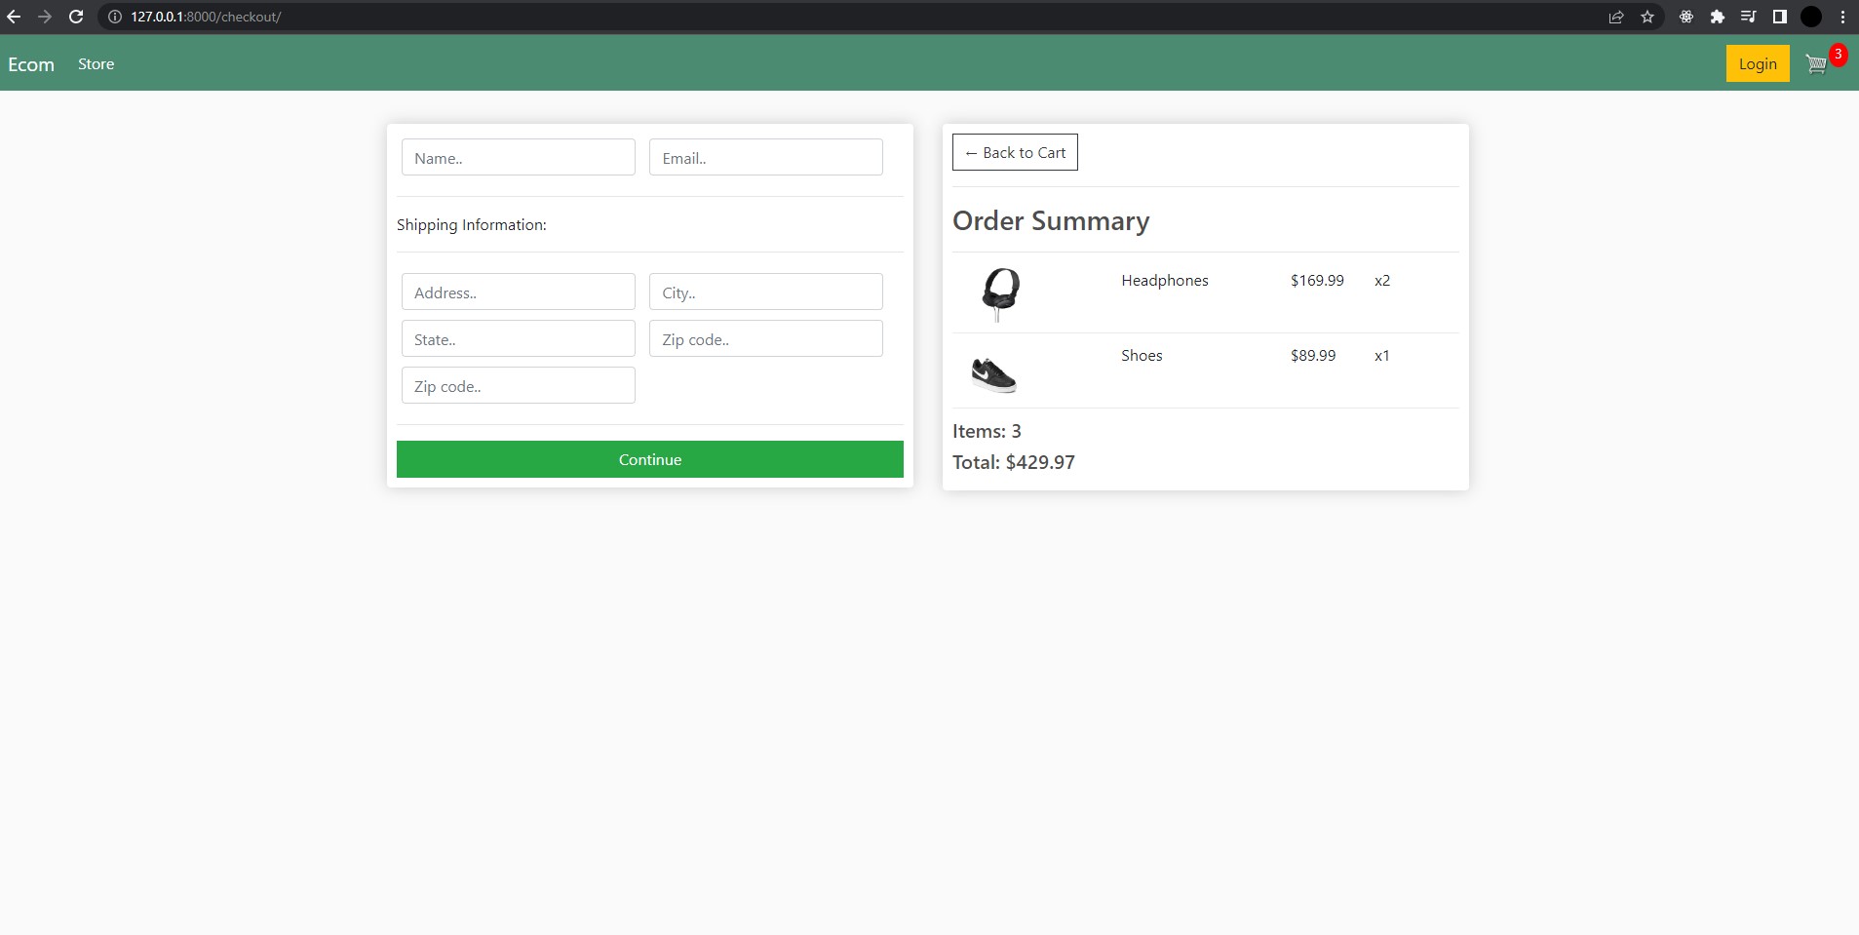Viewport: 1859px width, 935px height.
Task: Click the site info icon in address bar
Action: tap(114, 17)
